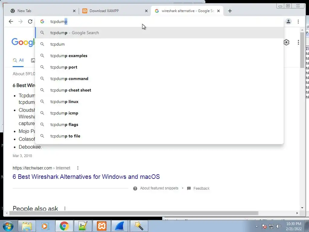
Task: Open the Windows Start menu orb
Action: point(8,226)
